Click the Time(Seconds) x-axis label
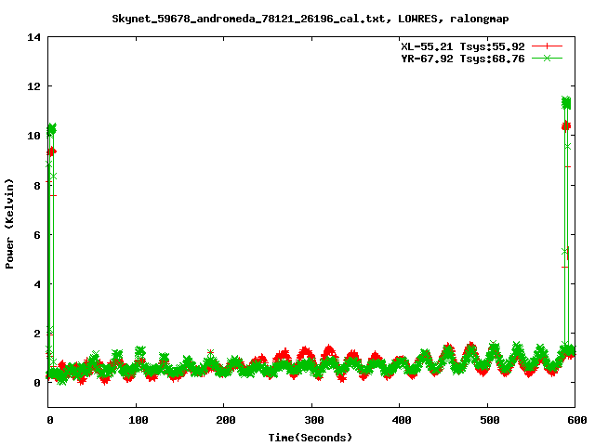The image size is (595, 446). (310, 438)
